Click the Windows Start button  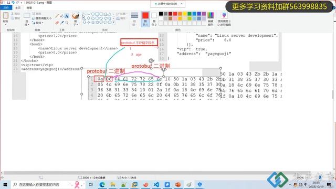[5, 184]
